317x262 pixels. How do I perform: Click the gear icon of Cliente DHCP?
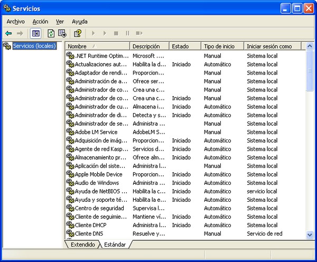tap(70, 225)
